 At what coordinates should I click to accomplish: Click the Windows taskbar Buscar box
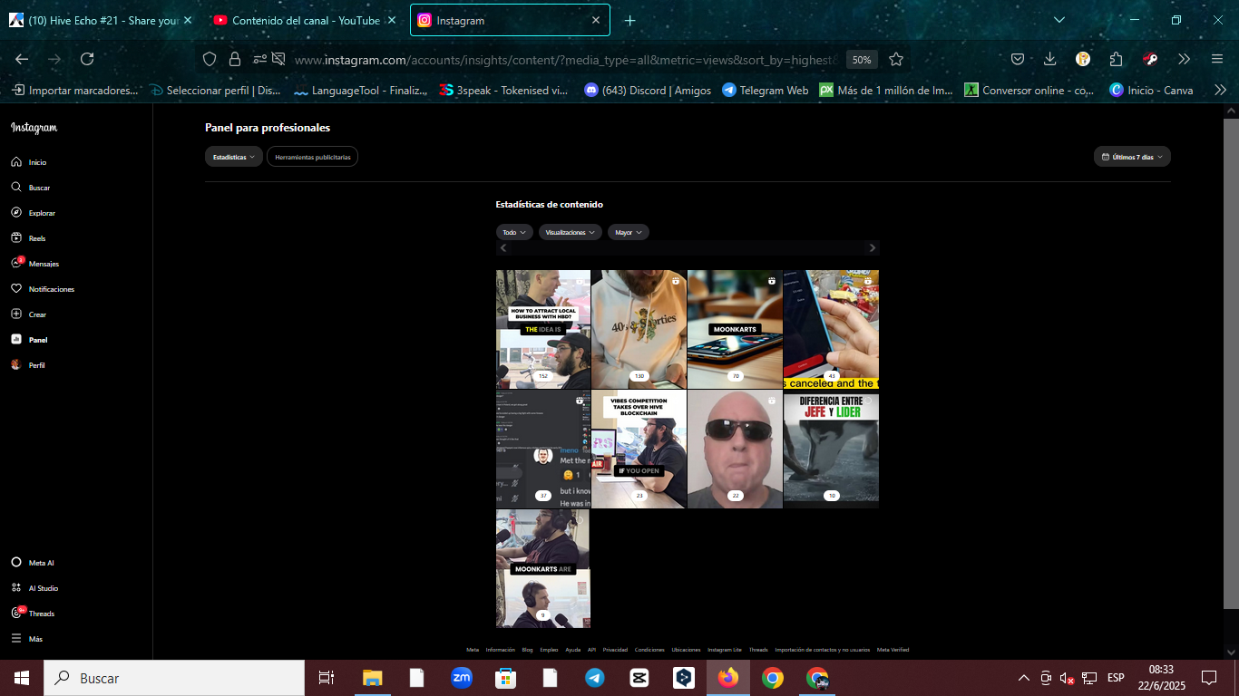(175, 678)
